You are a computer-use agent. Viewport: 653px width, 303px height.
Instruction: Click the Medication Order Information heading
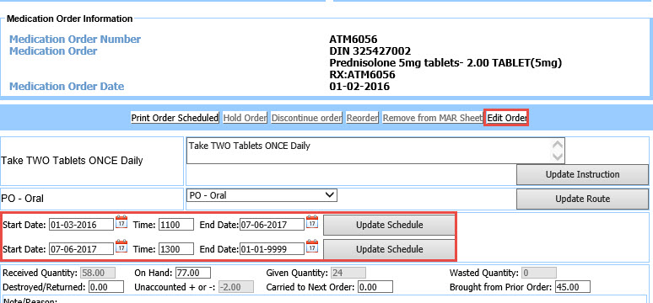[69, 19]
